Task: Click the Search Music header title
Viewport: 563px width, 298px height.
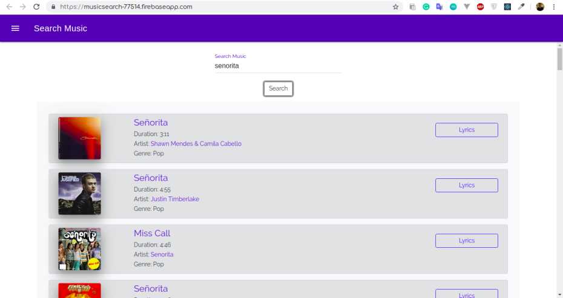Action: (61, 28)
